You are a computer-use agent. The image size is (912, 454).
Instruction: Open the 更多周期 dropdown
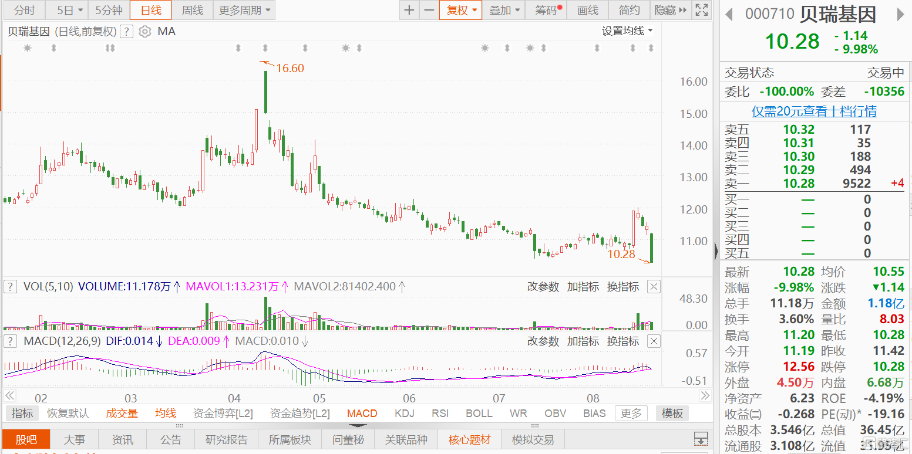tap(245, 10)
